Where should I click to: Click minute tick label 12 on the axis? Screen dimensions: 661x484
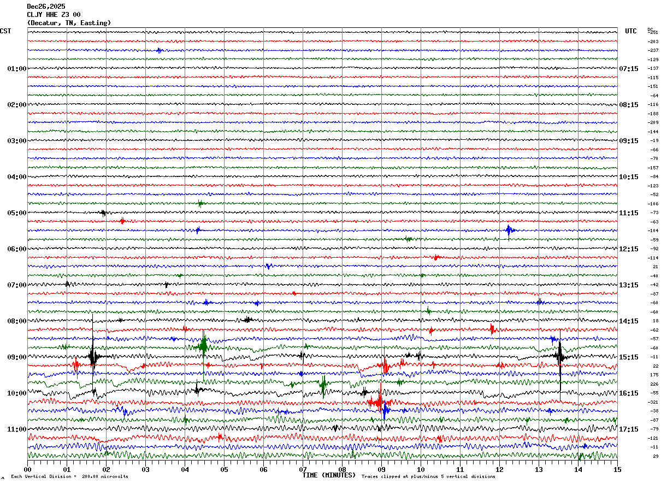click(x=499, y=469)
